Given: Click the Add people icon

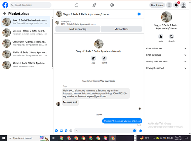Looking at the screenshot, I should click(x=93, y=58).
